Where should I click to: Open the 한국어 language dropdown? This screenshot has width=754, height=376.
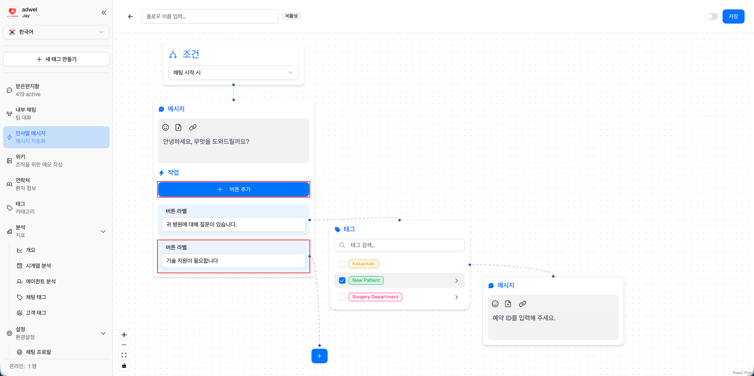[56, 32]
